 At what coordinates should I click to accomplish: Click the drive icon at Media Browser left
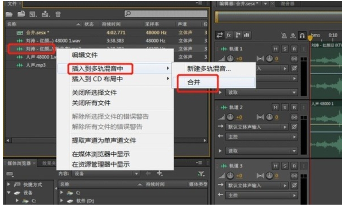(10, 174)
